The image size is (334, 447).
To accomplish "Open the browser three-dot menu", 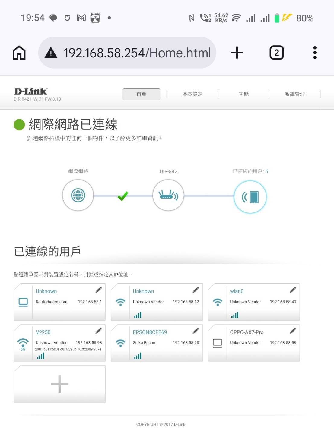I will tap(315, 53).
